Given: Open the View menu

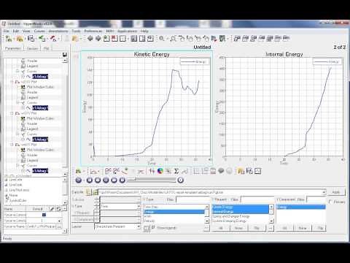Looking at the screenshot, I should click(x=26, y=31).
